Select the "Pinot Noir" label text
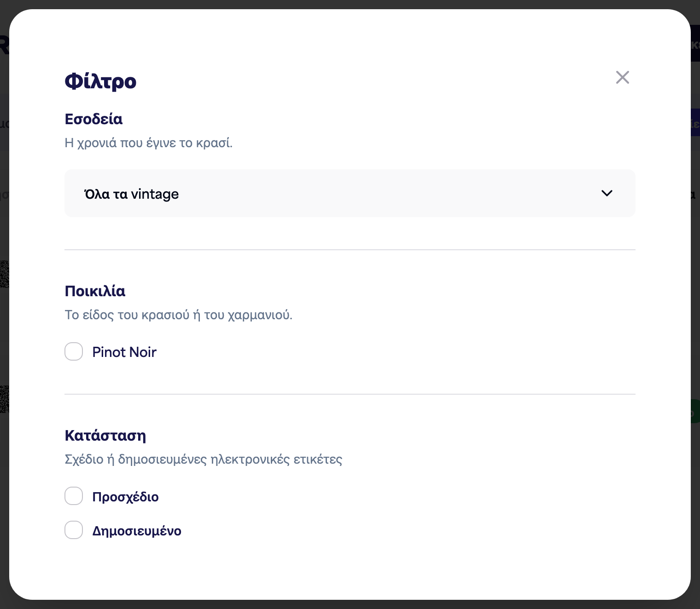 click(x=124, y=352)
